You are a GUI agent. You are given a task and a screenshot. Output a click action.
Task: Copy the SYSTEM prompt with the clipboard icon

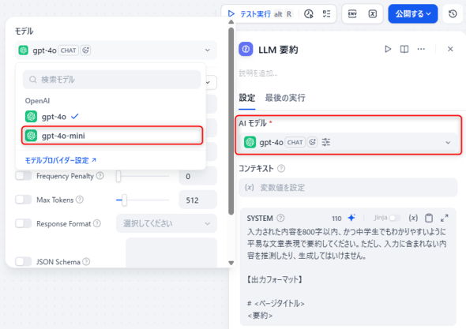coord(429,218)
